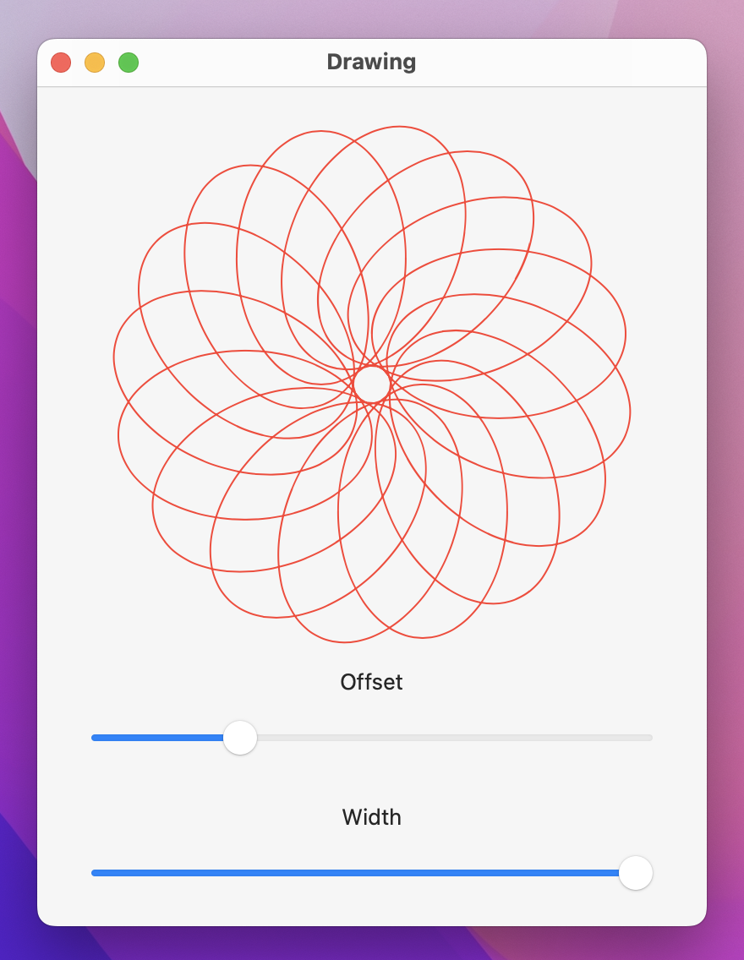
Task: Select the Offset label above its slider
Action: coord(371,682)
